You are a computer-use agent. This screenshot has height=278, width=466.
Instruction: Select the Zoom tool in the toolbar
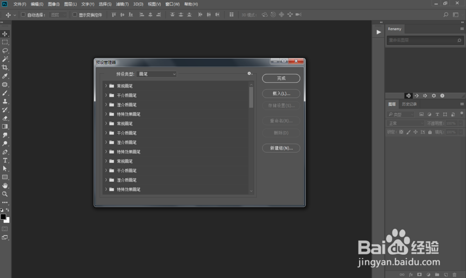point(5,194)
